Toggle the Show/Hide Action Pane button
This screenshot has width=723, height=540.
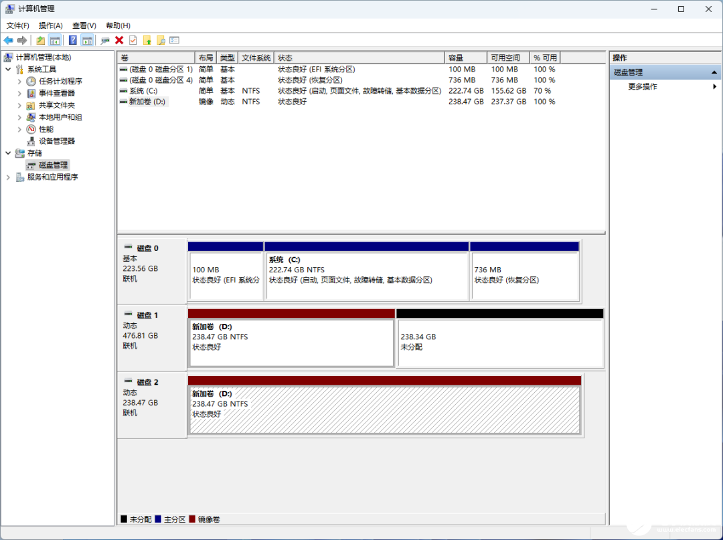[87, 40]
